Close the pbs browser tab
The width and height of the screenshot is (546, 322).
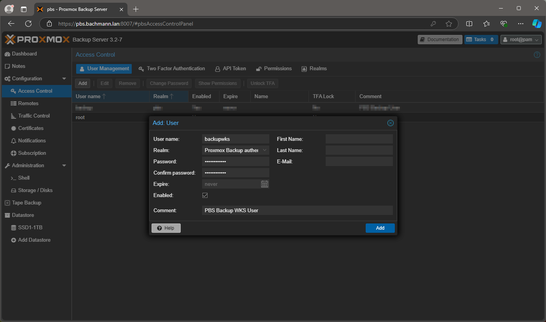[121, 9]
